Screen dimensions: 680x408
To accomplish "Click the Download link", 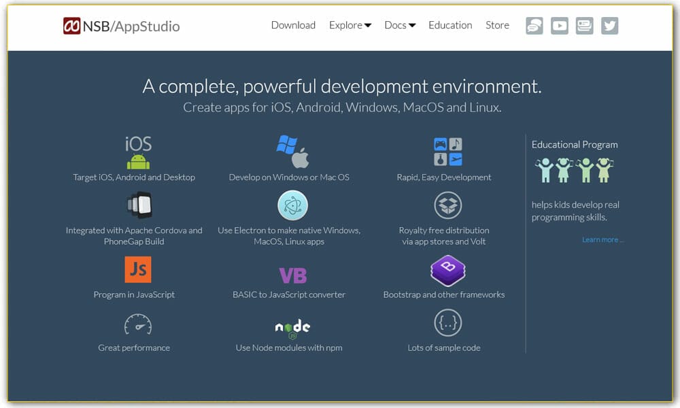I will click(293, 25).
